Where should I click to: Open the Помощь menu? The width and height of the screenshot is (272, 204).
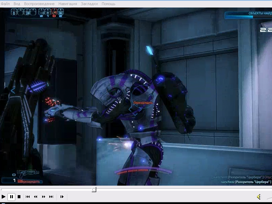pos(108,4)
